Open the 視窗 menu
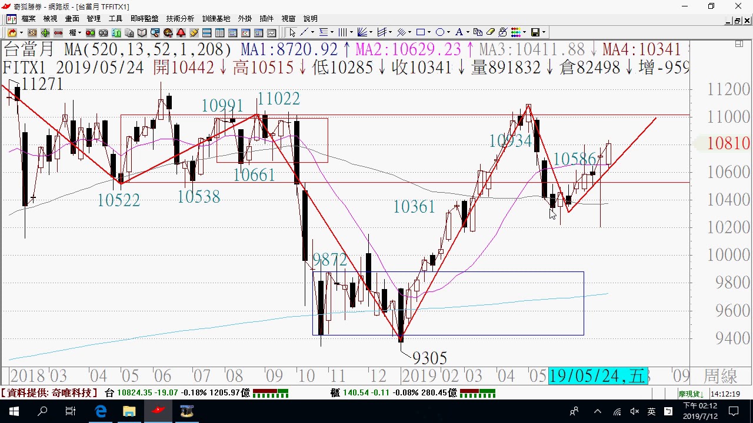 click(x=288, y=19)
